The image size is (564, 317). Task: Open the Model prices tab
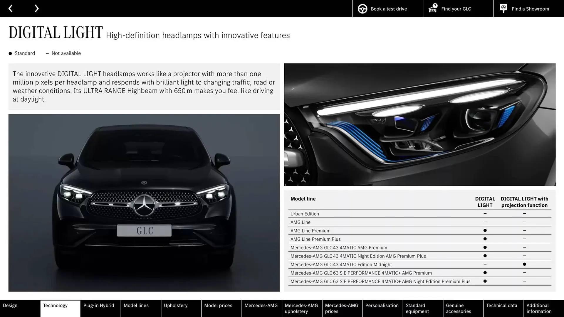[x=221, y=308]
